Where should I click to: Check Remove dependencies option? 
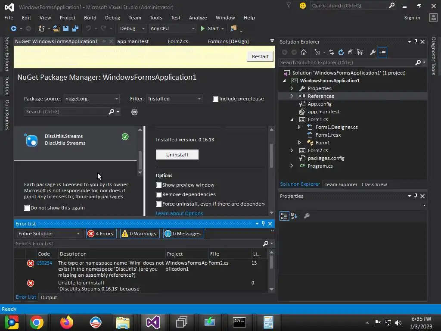[158, 195]
